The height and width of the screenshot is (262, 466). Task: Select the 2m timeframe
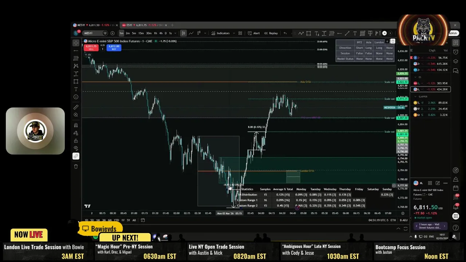click(x=127, y=33)
